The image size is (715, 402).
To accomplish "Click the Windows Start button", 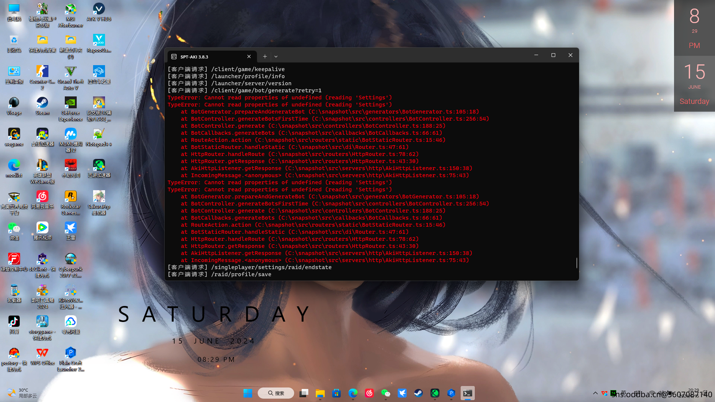I will [x=248, y=393].
